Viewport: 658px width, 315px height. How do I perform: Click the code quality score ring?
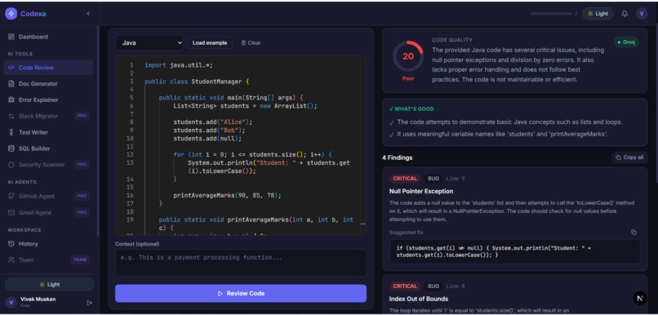coord(408,56)
